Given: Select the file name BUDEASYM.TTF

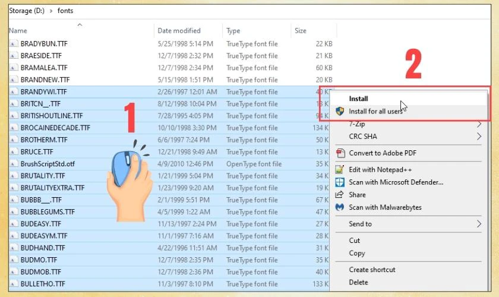Looking at the screenshot, I should 44,236.
